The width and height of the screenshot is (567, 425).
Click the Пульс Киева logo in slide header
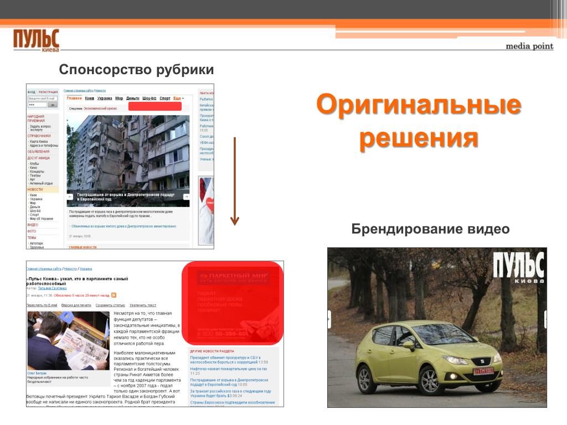pos(36,40)
